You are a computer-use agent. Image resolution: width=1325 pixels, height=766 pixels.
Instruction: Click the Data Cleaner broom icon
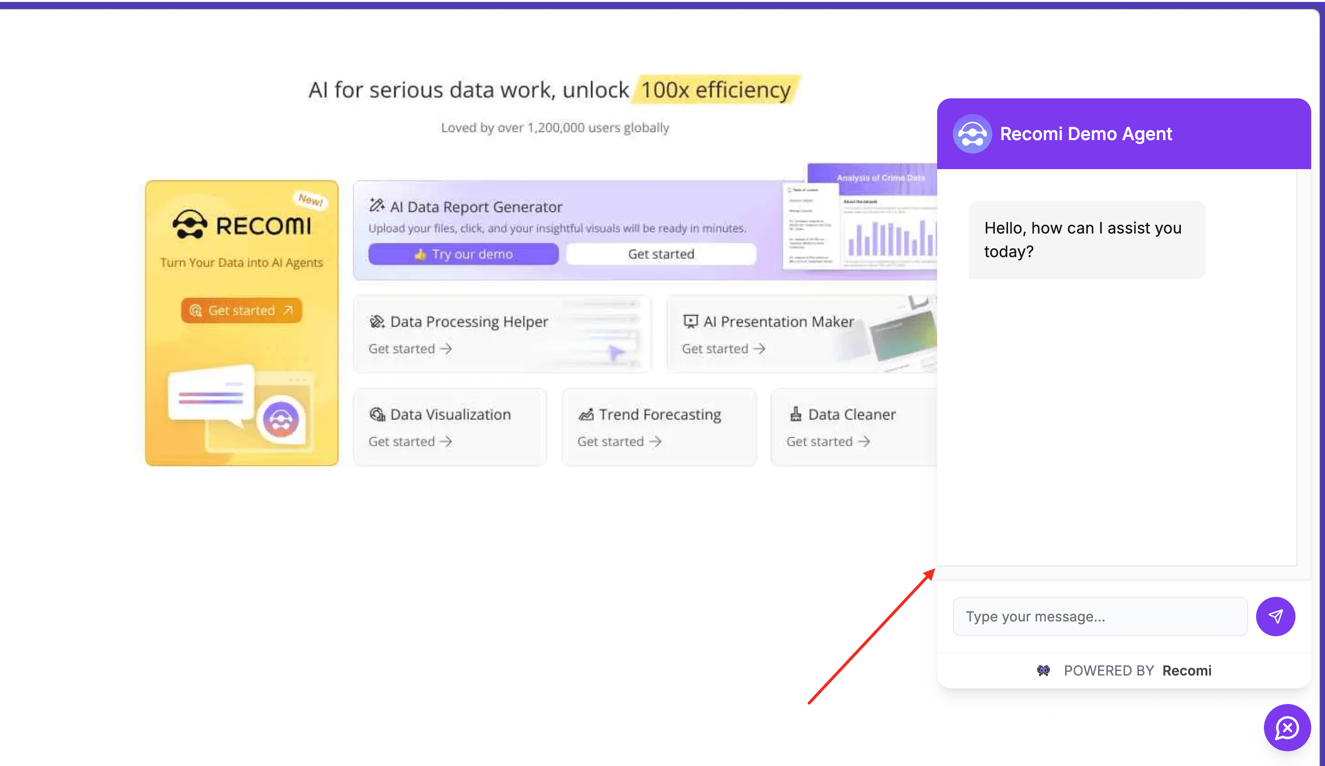coord(795,414)
